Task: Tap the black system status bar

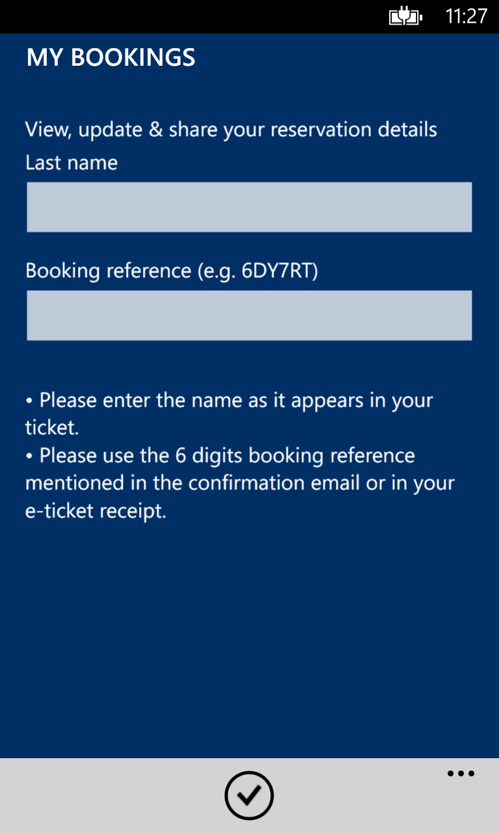Action: tap(195, 16)
